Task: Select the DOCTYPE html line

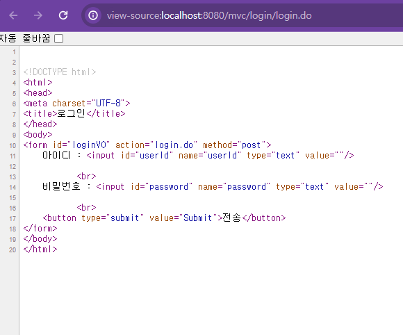Action: click(x=60, y=72)
